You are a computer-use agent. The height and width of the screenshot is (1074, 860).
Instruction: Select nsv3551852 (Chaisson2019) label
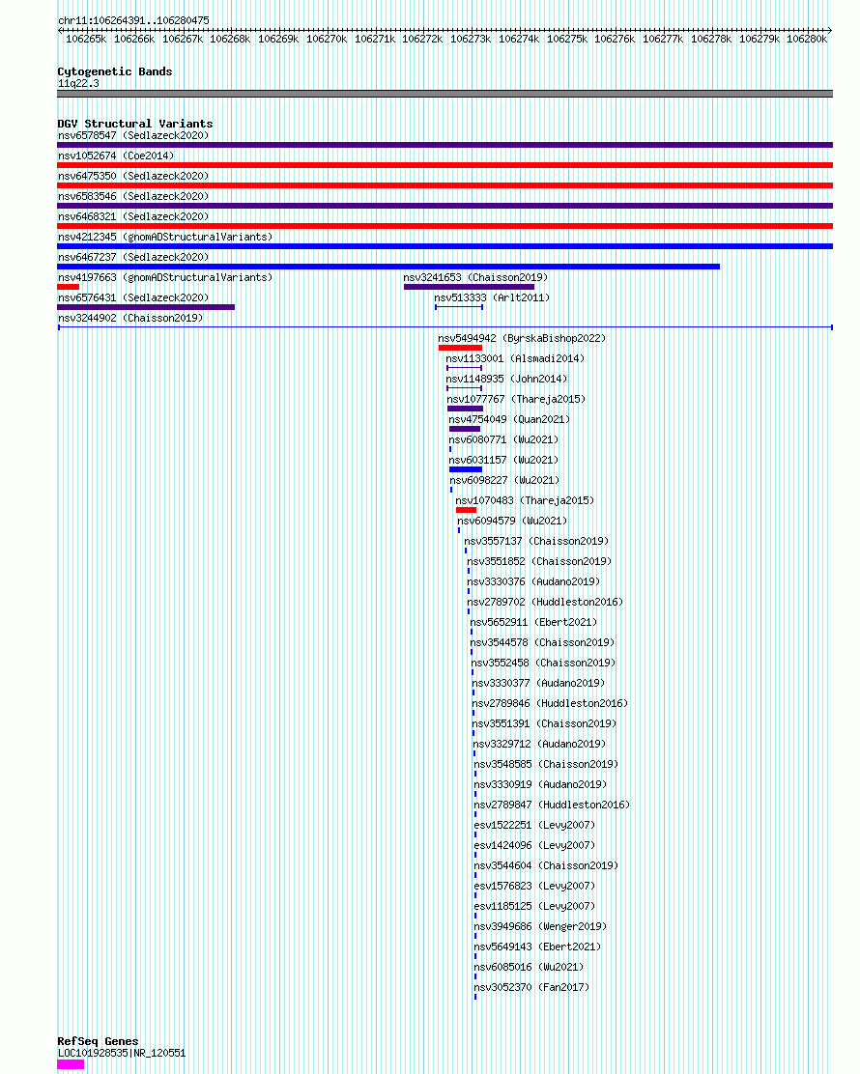539,562
